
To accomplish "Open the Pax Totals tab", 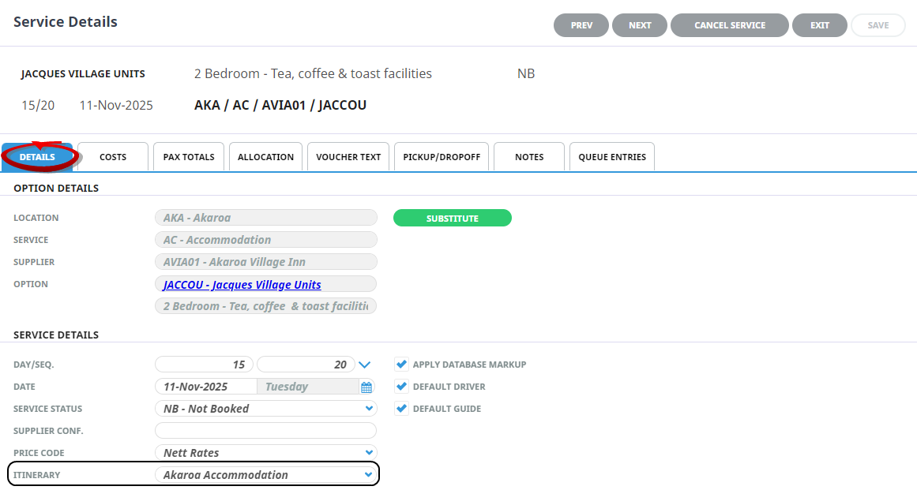I will pyautogui.click(x=189, y=156).
